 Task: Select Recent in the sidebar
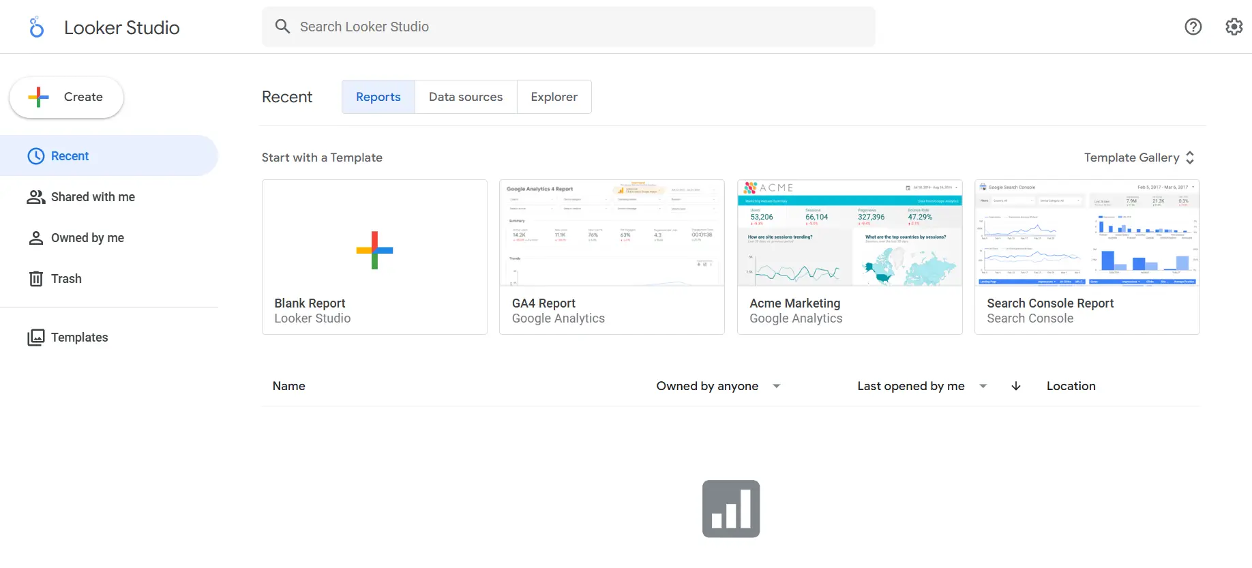click(109, 156)
